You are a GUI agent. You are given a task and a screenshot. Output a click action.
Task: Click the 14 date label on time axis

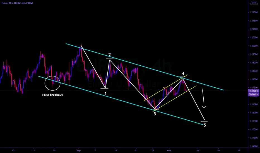click(x=116, y=150)
